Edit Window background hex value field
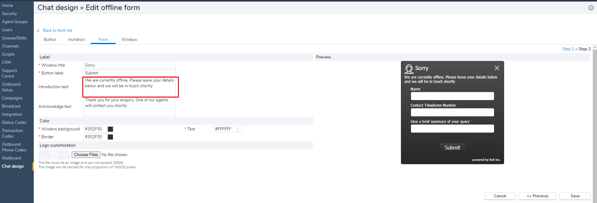 96,129
